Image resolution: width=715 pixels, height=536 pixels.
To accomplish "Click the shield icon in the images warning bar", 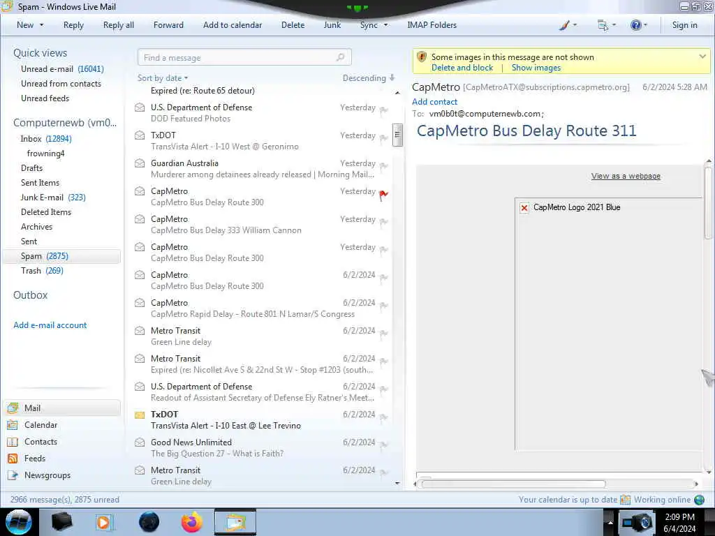I will [x=421, y=57].
